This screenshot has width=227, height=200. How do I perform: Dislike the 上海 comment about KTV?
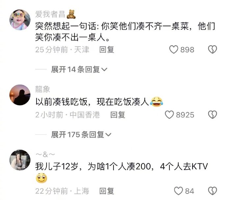[213, 191]
